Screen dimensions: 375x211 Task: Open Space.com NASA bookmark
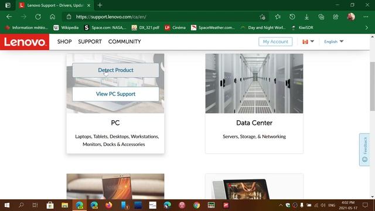coord(105,28)
